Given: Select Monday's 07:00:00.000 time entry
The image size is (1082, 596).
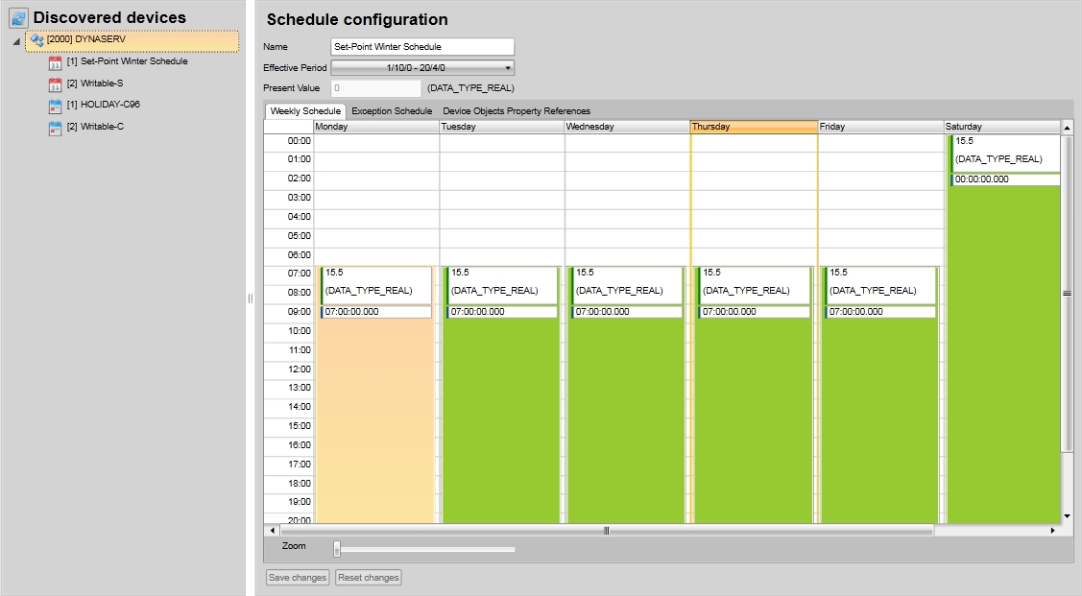Looking at the screenshot, I should tap(376, 312).
